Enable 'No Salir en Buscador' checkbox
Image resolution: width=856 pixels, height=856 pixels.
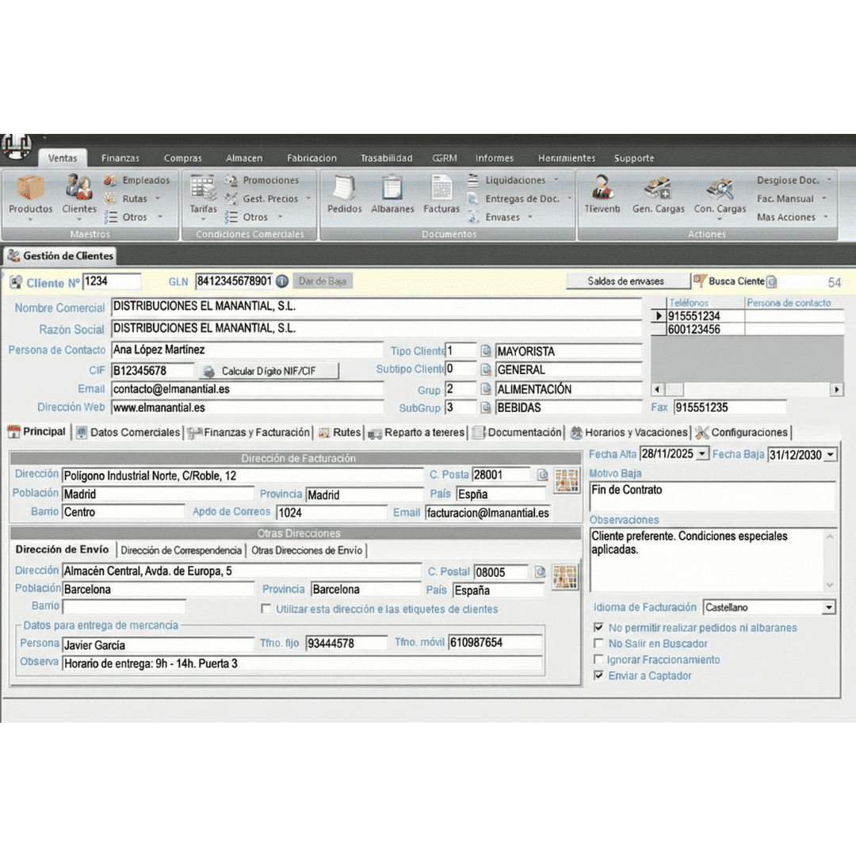599,643
